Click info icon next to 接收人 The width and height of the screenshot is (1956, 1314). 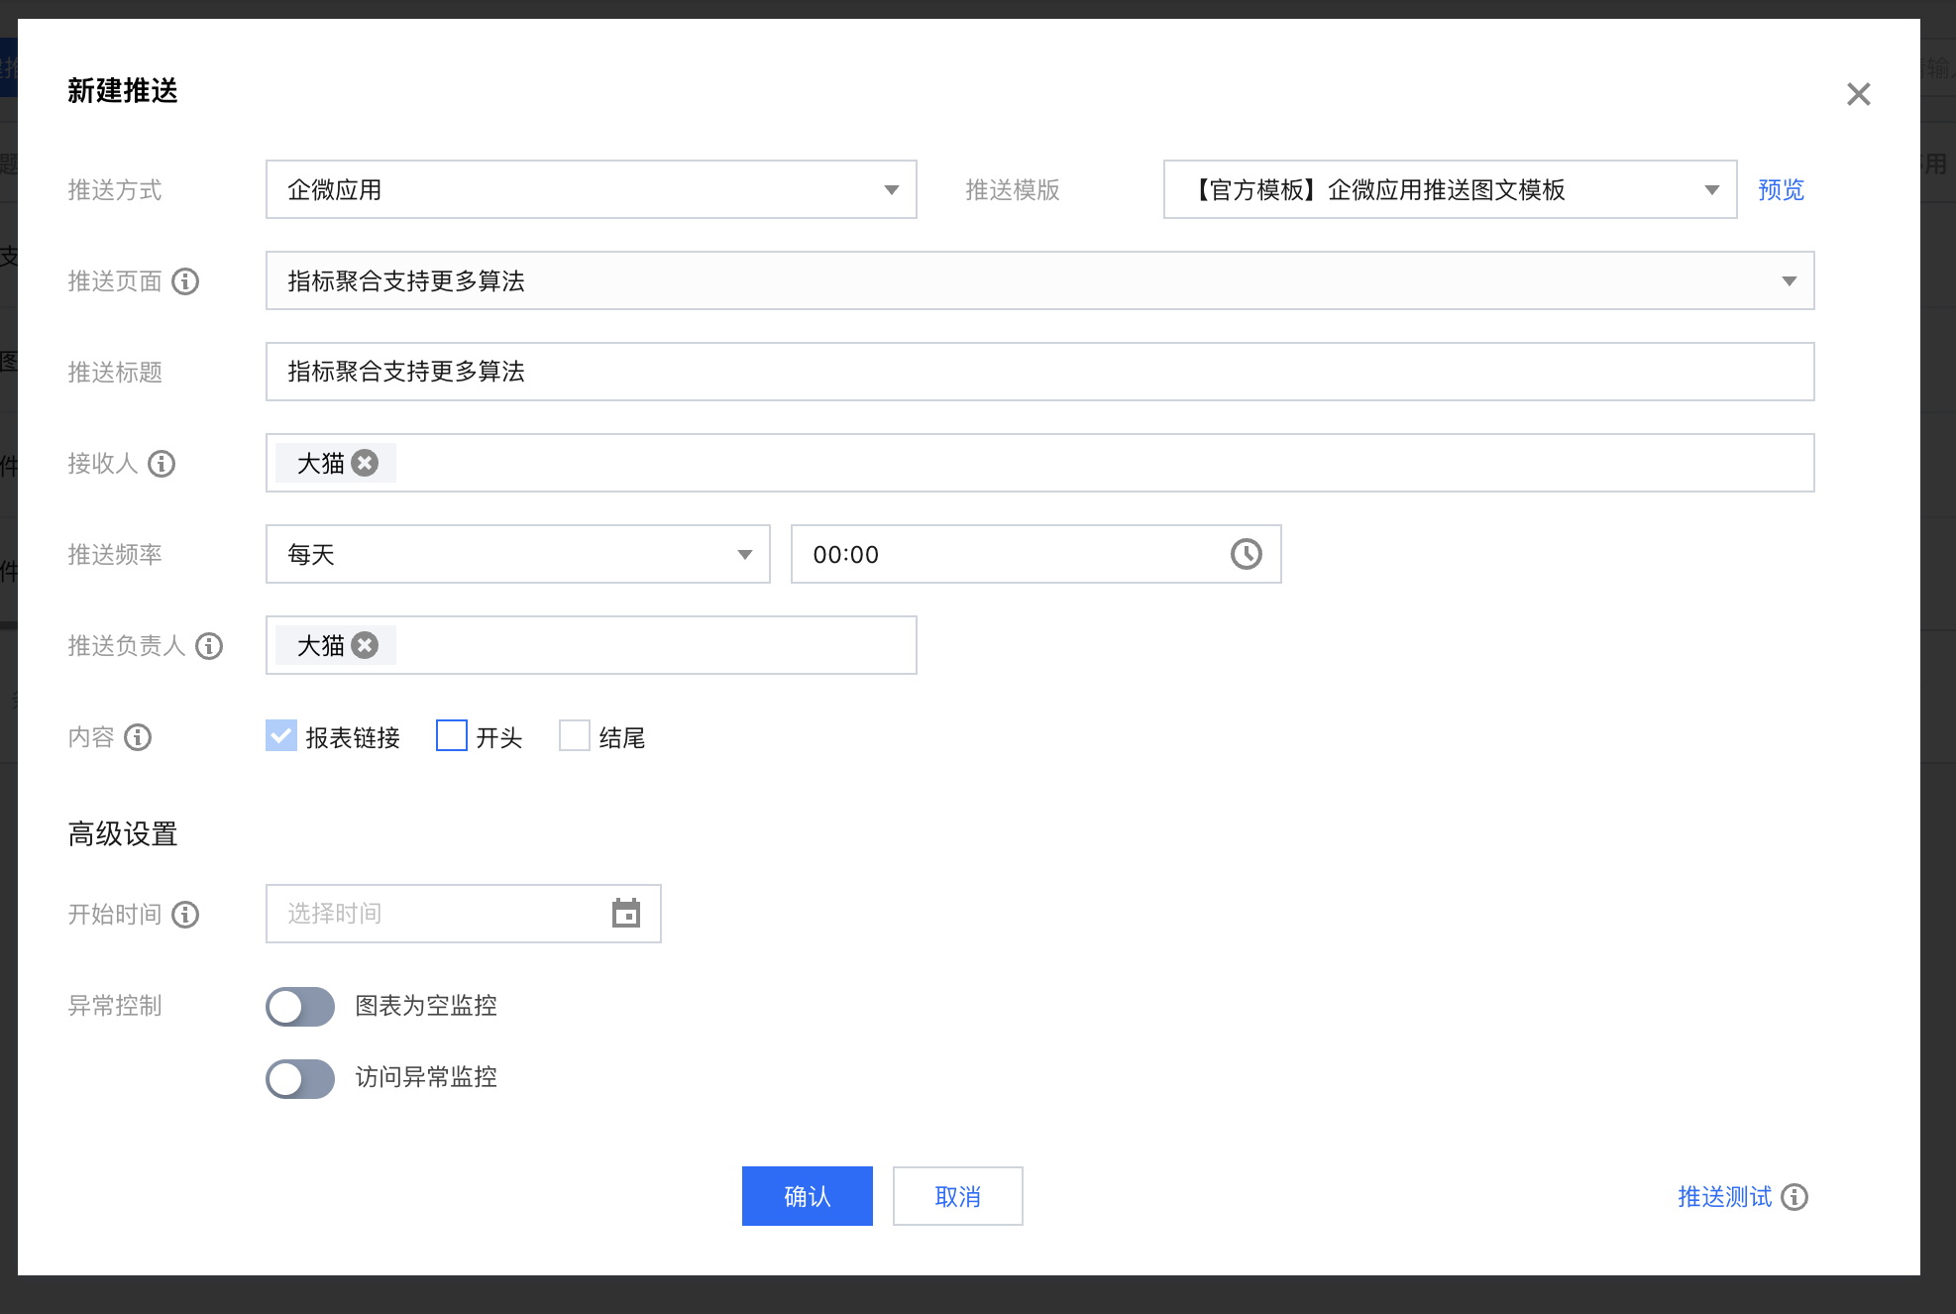(162, 464)
